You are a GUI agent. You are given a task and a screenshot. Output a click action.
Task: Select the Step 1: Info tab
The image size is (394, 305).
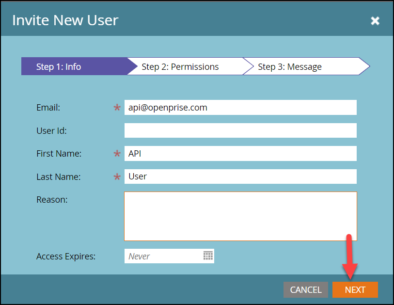73,66
